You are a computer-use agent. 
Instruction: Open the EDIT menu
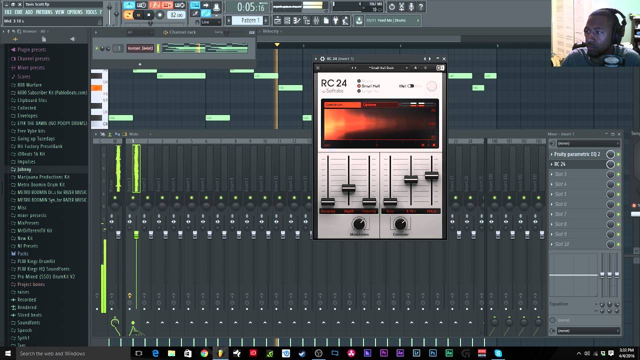(18, 12)
